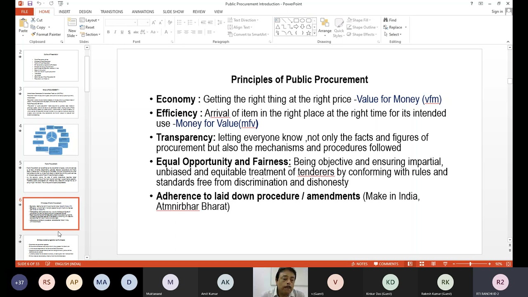Open Find with the binoculars icon
Image resolution: width=528 pixels, height=297 pixels.
coord(386,20)
